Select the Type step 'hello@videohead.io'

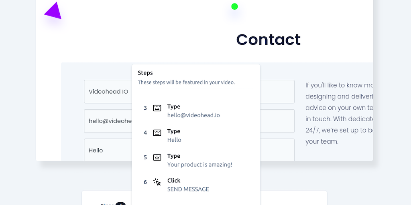[193, 111]
